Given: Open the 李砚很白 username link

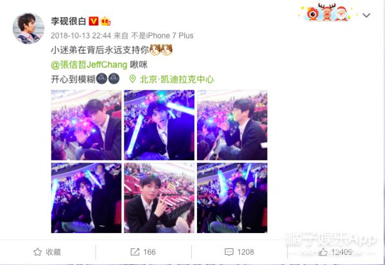Looking at the screenshot, I should [69, 21].
